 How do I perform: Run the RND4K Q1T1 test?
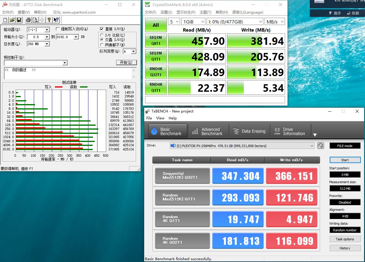pyautogui.click(x=156, y=87)
